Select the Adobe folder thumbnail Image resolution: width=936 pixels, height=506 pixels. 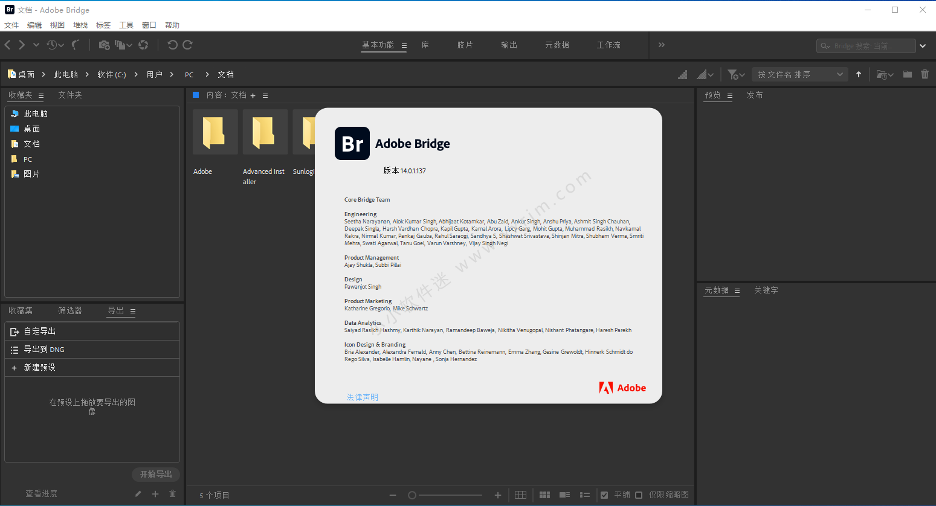[x=215, y=132]
